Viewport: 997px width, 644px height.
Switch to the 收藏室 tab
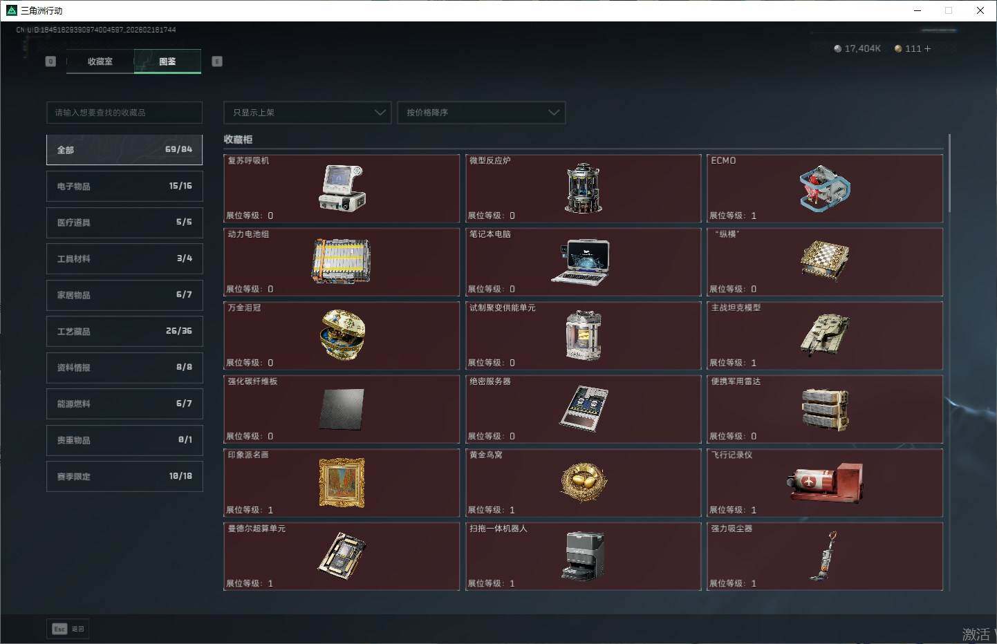click(x=100, y=61)
